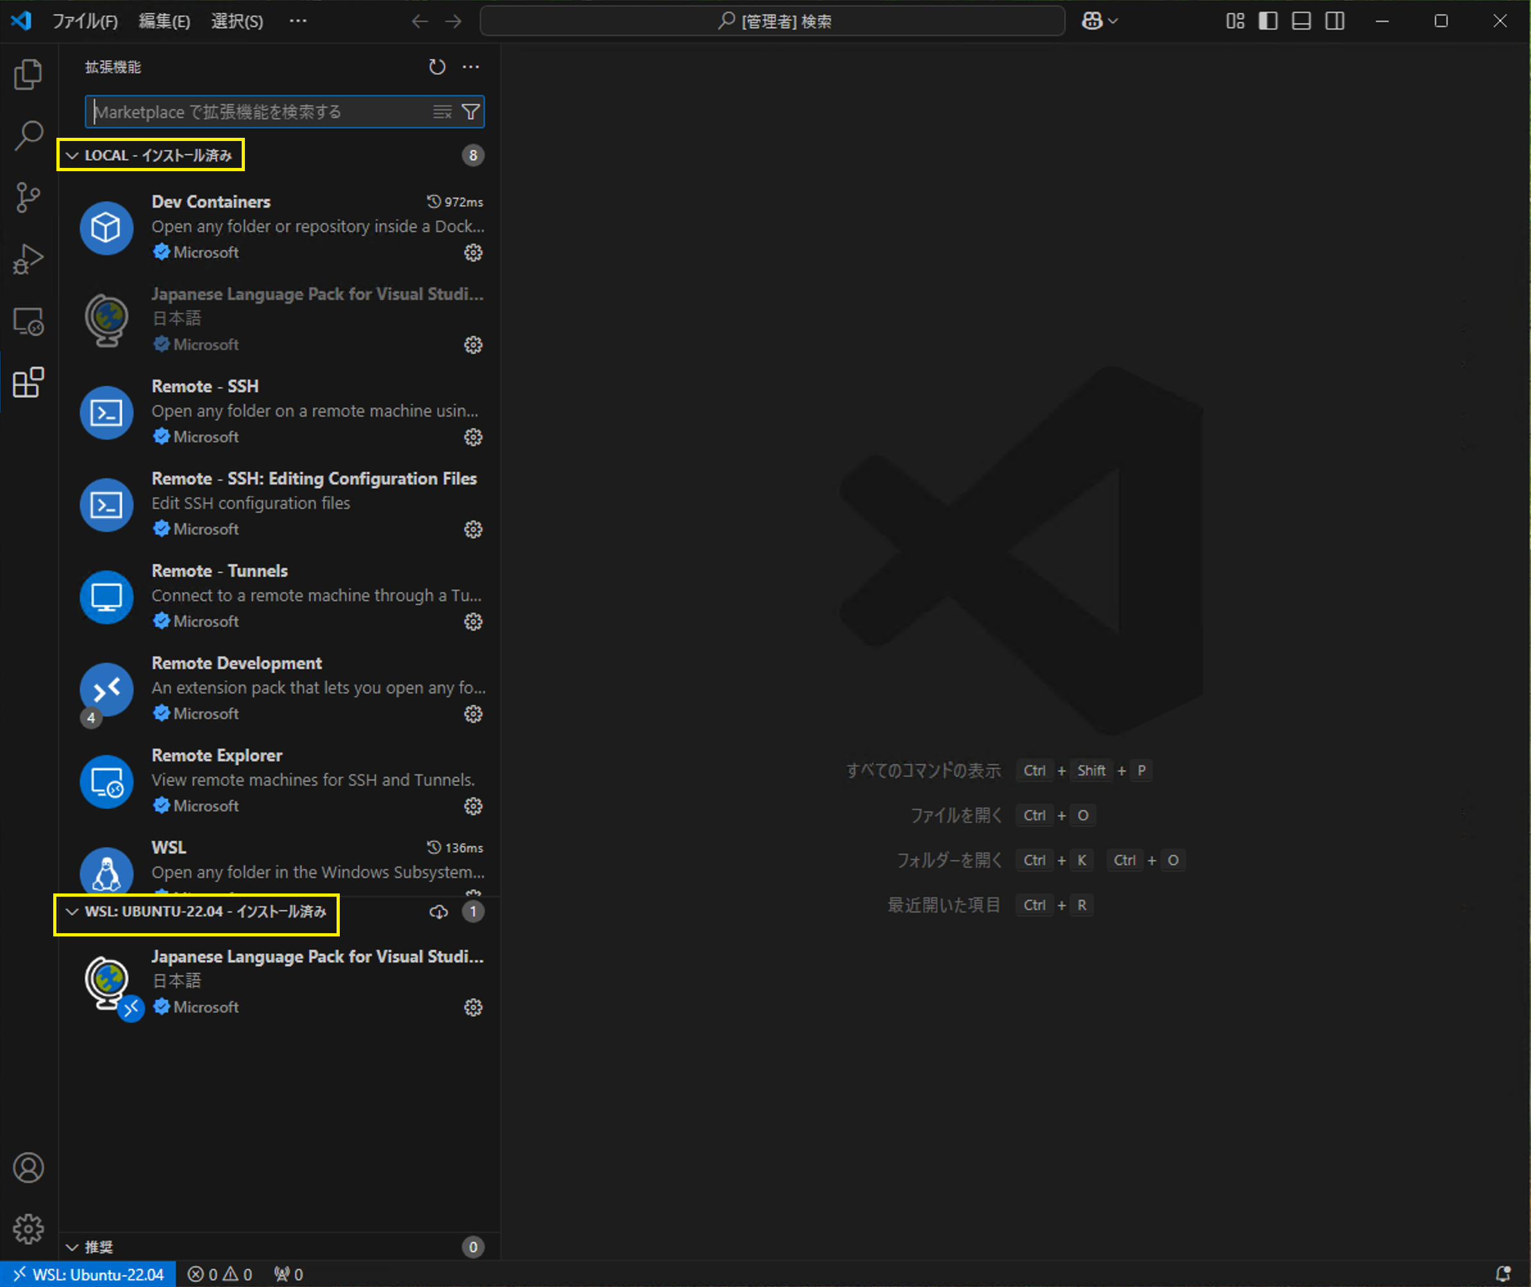The height and width of the screenshot is (1287, 1531).
Task: Clear extensions search results icon
Action: [x=442, y=112]
